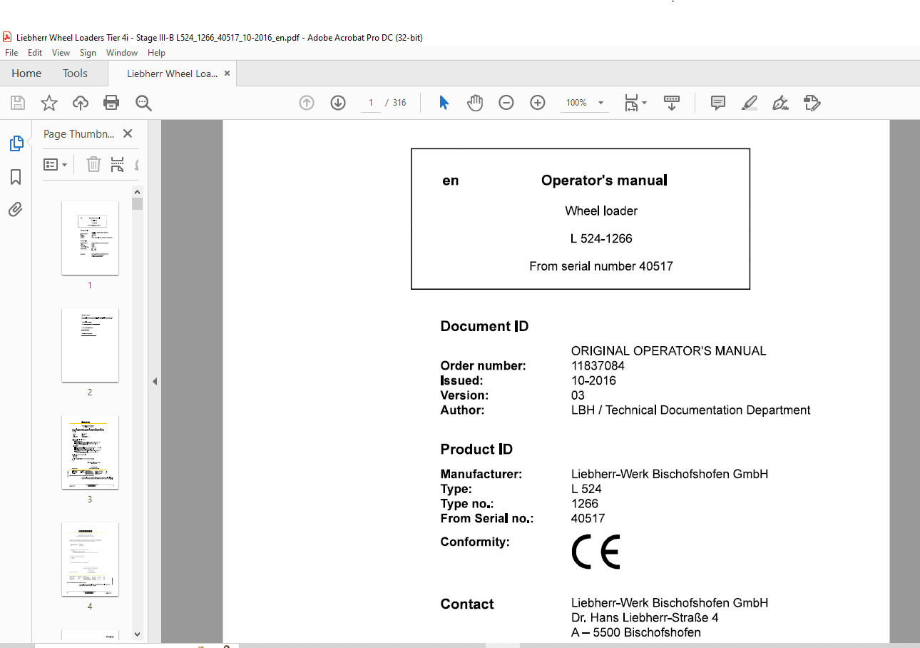
Task: Open the thumbnail options dropdown
Action: pyautogui.click(x=56, y=165)
